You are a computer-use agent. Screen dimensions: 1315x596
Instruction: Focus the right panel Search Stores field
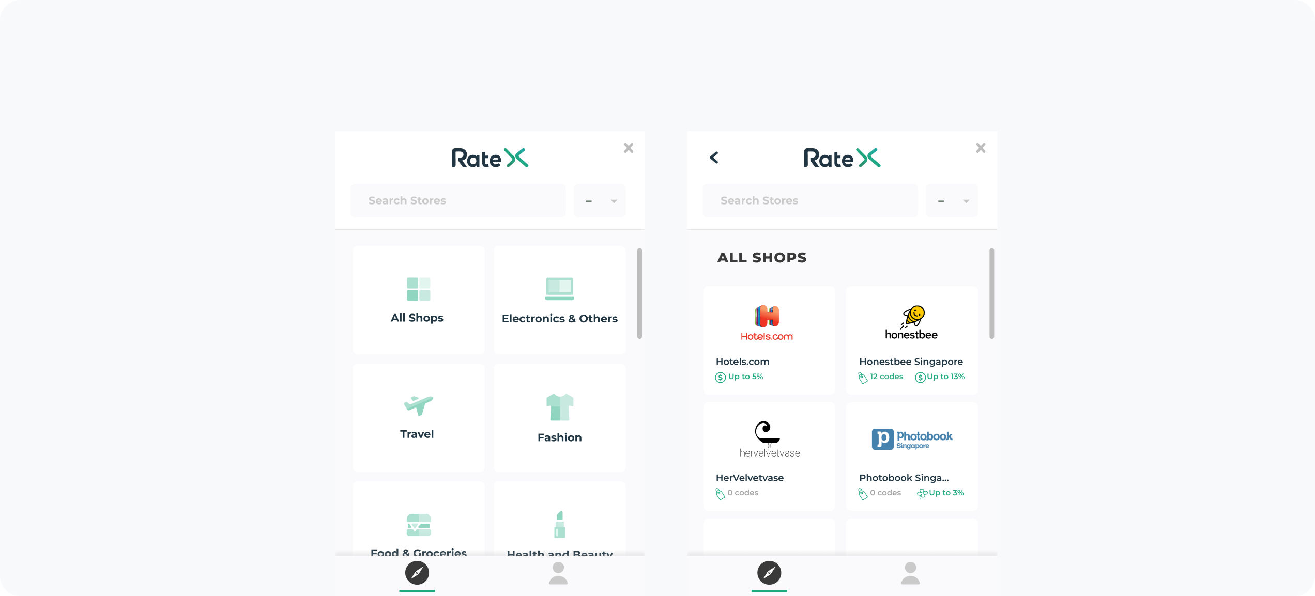pos(810,201)
